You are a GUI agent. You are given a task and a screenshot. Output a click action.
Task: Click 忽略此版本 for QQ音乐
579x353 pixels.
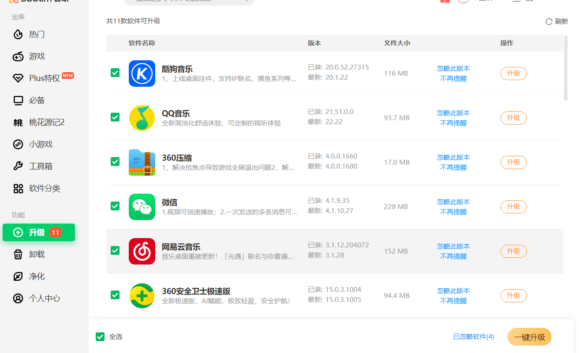click(453, 113)
